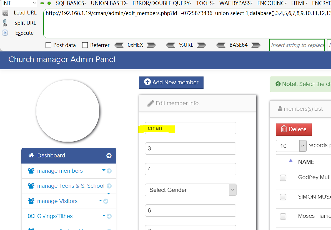The image size is (331, 230).
Task: Open the Givings/Tithes link
Action: [x=55, y=216]
